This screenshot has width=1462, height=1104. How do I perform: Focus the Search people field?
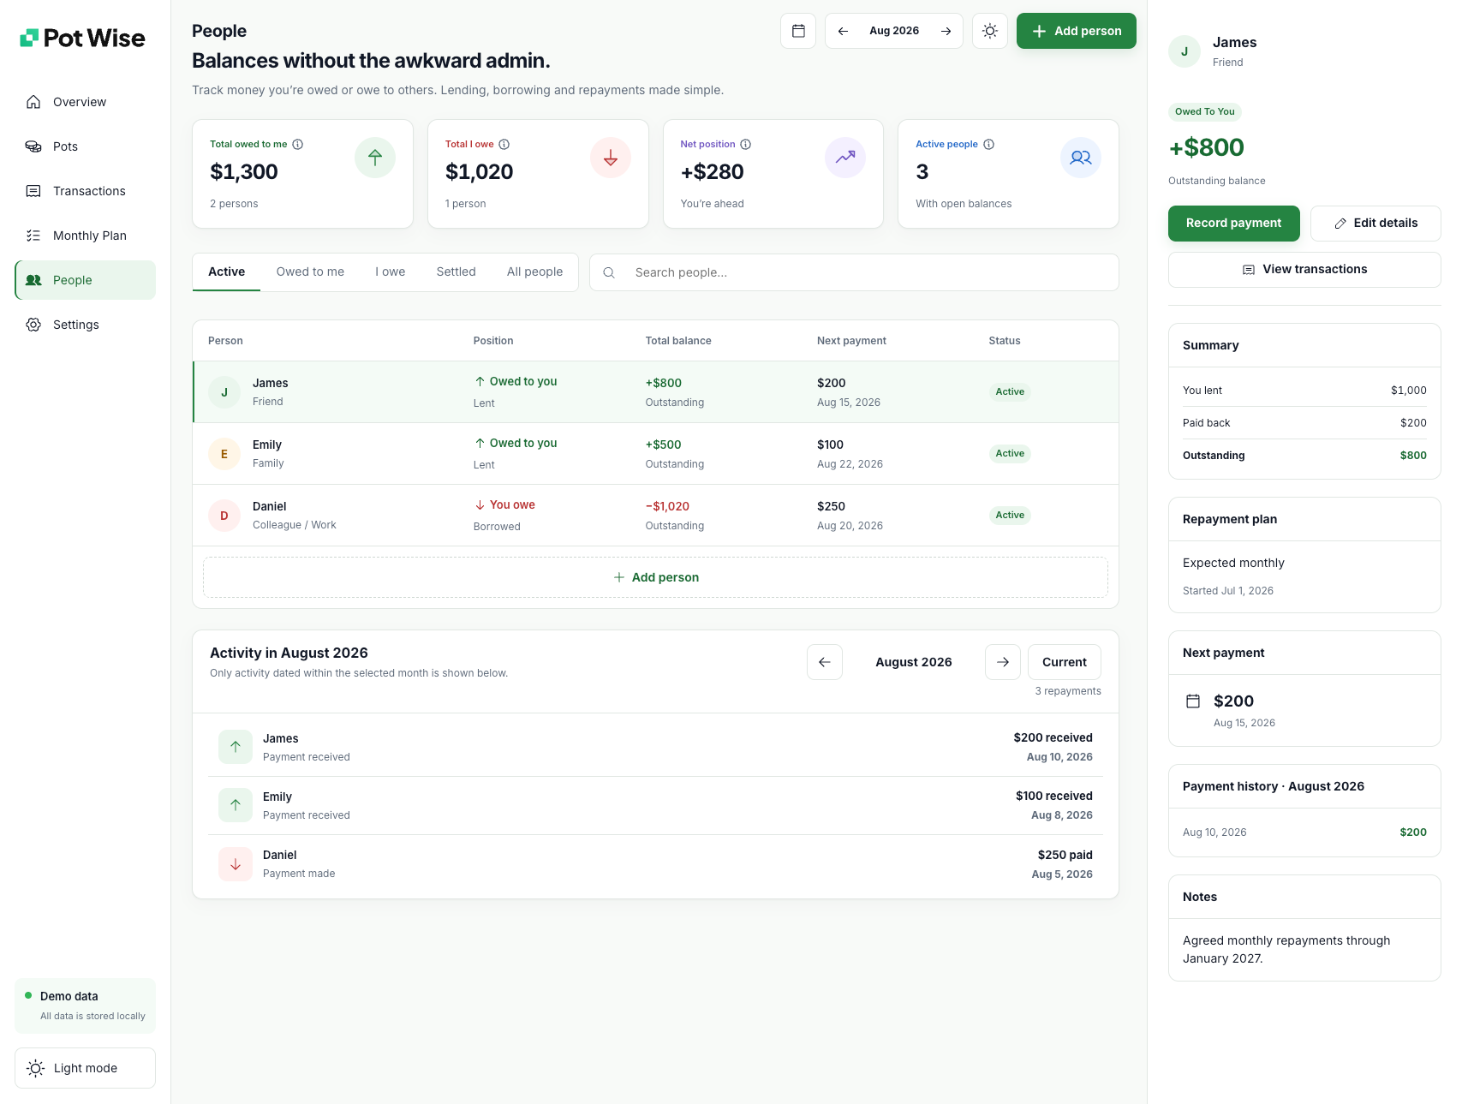pyautogui.click(x=854, y=272)
